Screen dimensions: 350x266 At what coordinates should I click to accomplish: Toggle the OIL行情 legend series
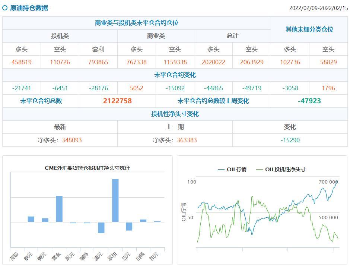[x=232, y=169]
